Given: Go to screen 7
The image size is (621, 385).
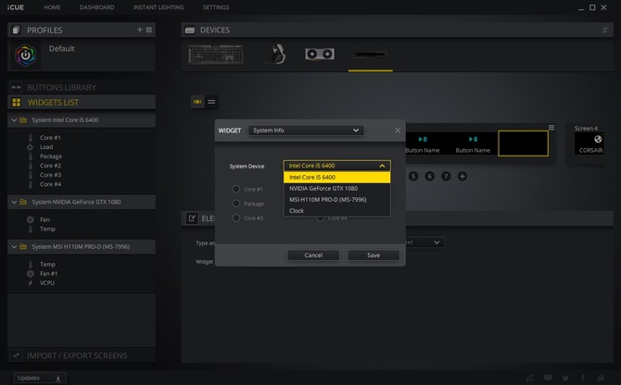Looking at the screenshot, I should pyautogui.click(x=446, y=176).
